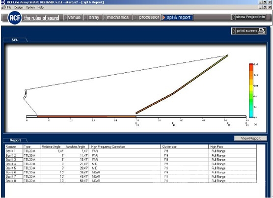Select the Report panel tab
The height and width of the screenshot is (198, 273).
coord(15,140)
